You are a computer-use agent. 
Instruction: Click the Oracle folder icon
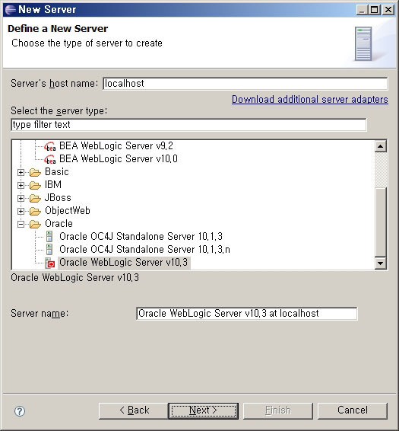coord(35,224)
